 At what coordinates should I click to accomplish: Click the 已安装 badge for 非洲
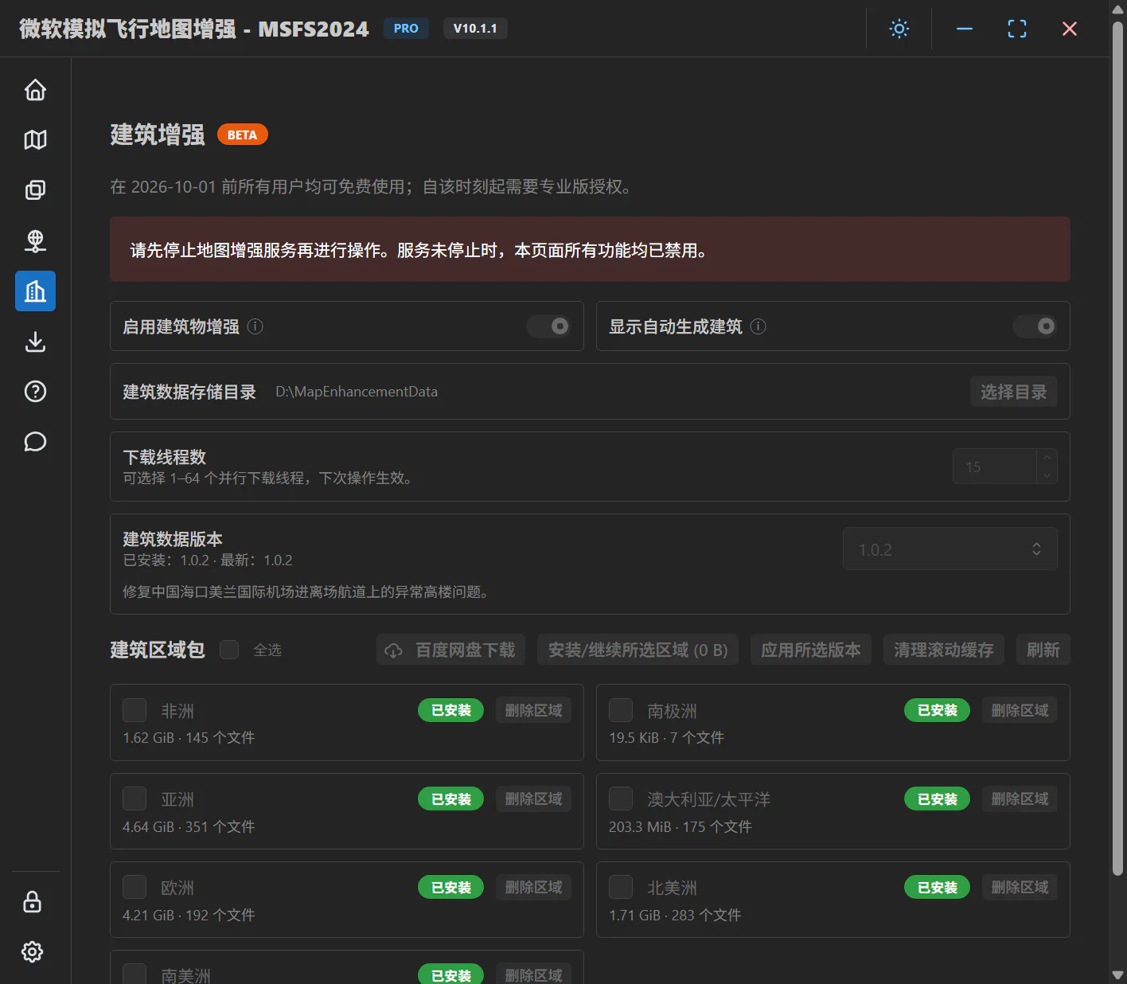(x=450, y=710)
